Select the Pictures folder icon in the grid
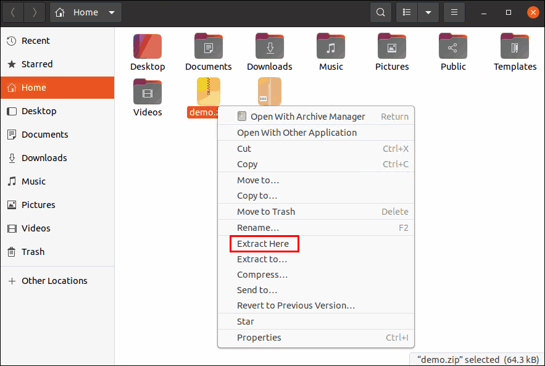The width and height of the screenshot is (545, 366). (392, 46)
